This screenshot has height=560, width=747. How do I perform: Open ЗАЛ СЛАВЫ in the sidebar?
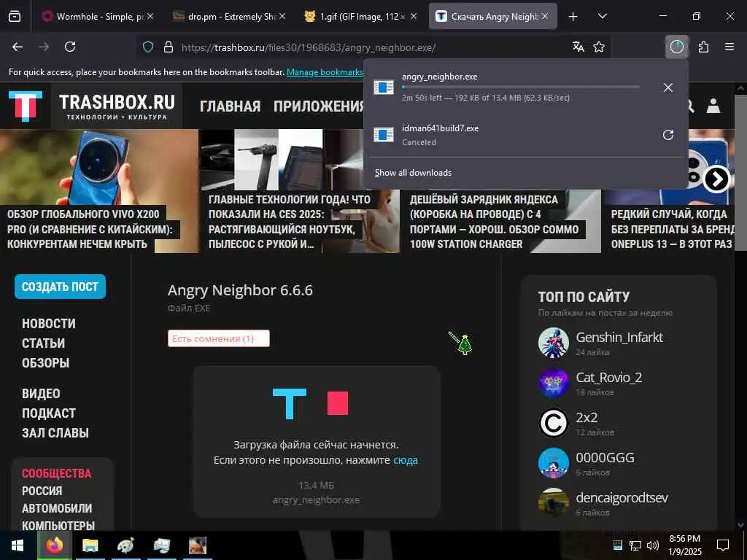[x=55, y=433]
